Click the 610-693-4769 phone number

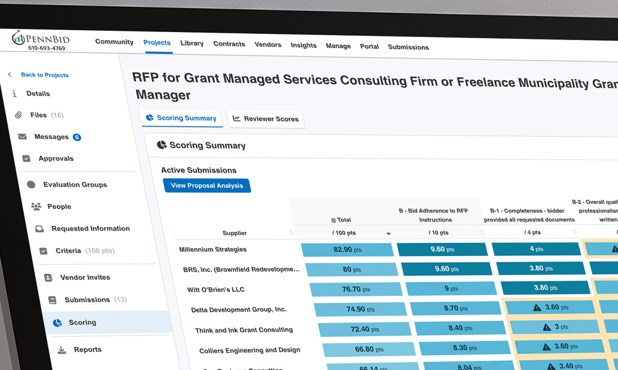tap(46, 48)
